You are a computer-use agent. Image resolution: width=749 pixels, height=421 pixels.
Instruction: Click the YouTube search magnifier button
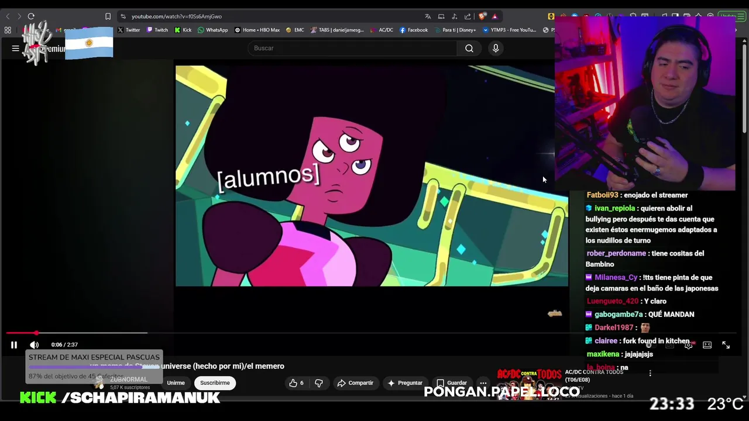point(469,48)
